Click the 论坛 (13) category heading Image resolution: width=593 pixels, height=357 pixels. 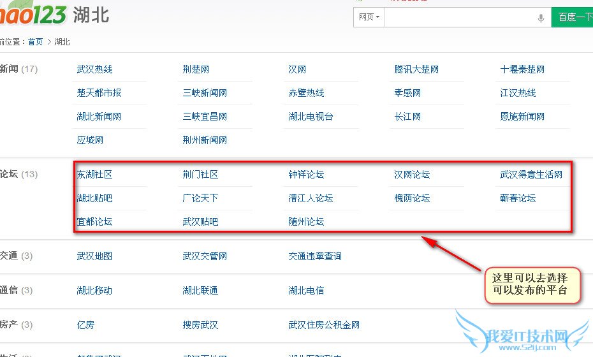(x=19, y=174)
